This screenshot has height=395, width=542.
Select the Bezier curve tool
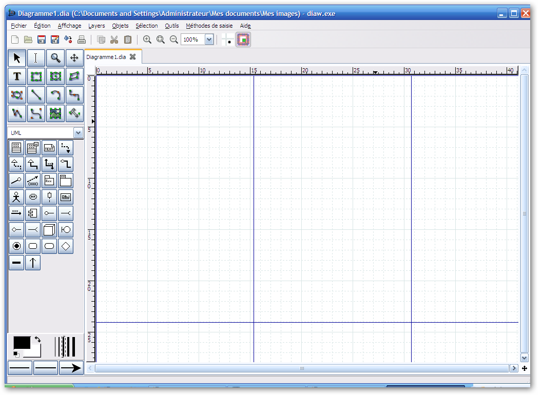coord(36,113)
